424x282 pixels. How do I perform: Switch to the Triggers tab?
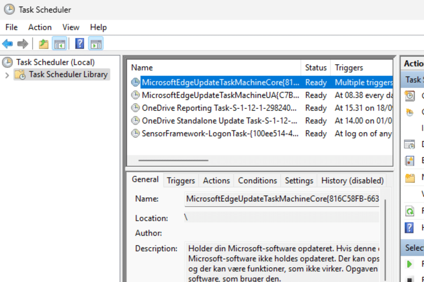(181, 180)
